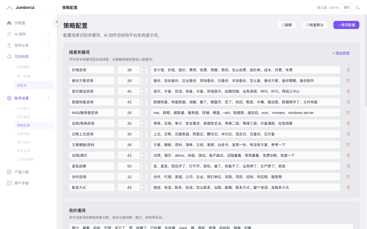Delete the 备份方案咨询 keyword row
Image resolution: width=367 pixels, height=229 pixels.
coord(348,81)
